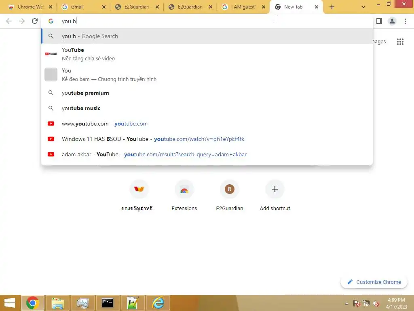Close the second E2Guardian tab

tap(210, 7)
